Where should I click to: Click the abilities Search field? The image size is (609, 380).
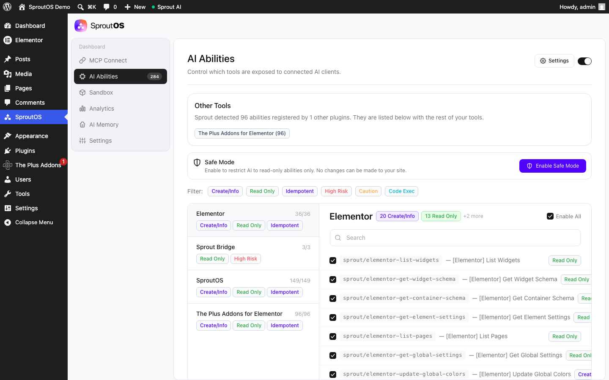point(455,238)
